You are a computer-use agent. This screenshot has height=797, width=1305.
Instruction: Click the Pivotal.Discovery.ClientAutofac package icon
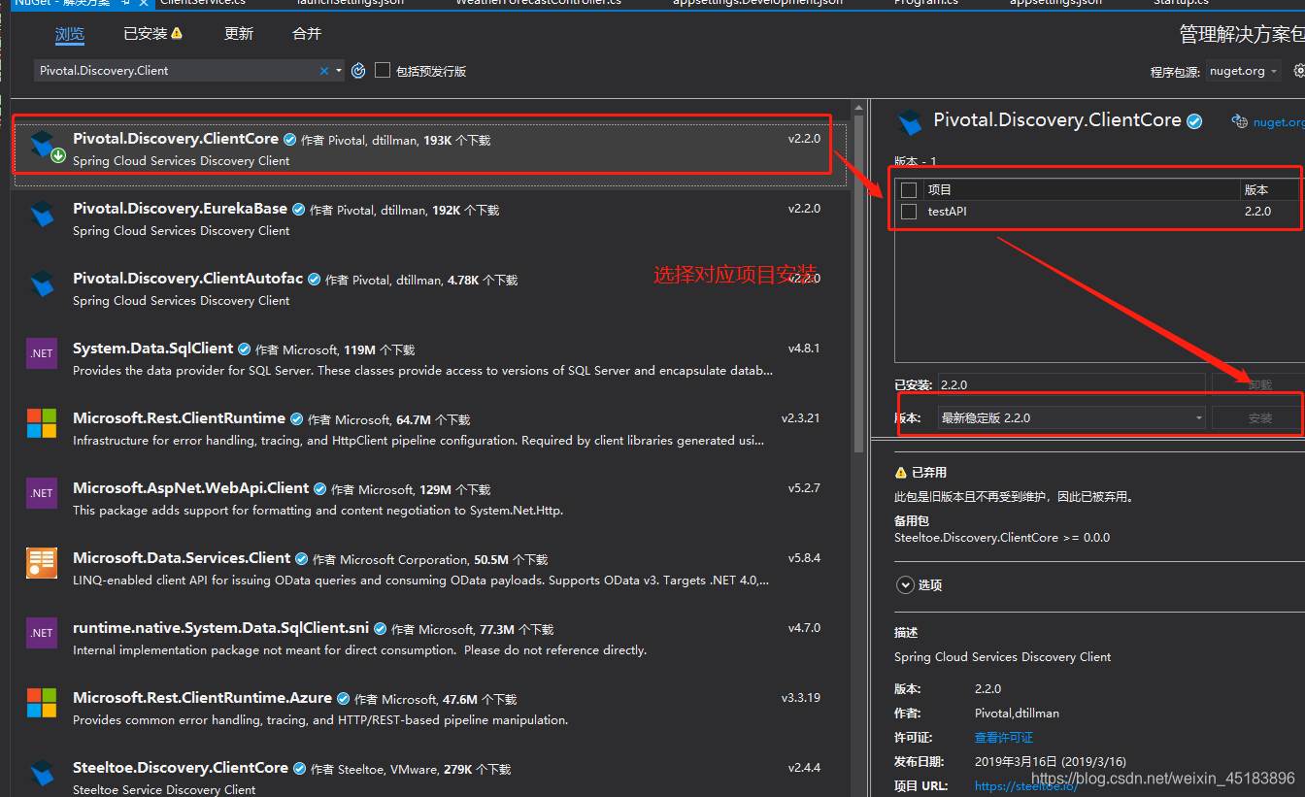(x=42, y=285)
